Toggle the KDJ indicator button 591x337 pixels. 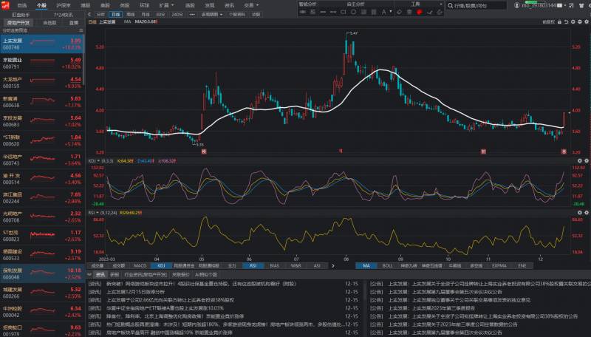[x=161, y=266]
